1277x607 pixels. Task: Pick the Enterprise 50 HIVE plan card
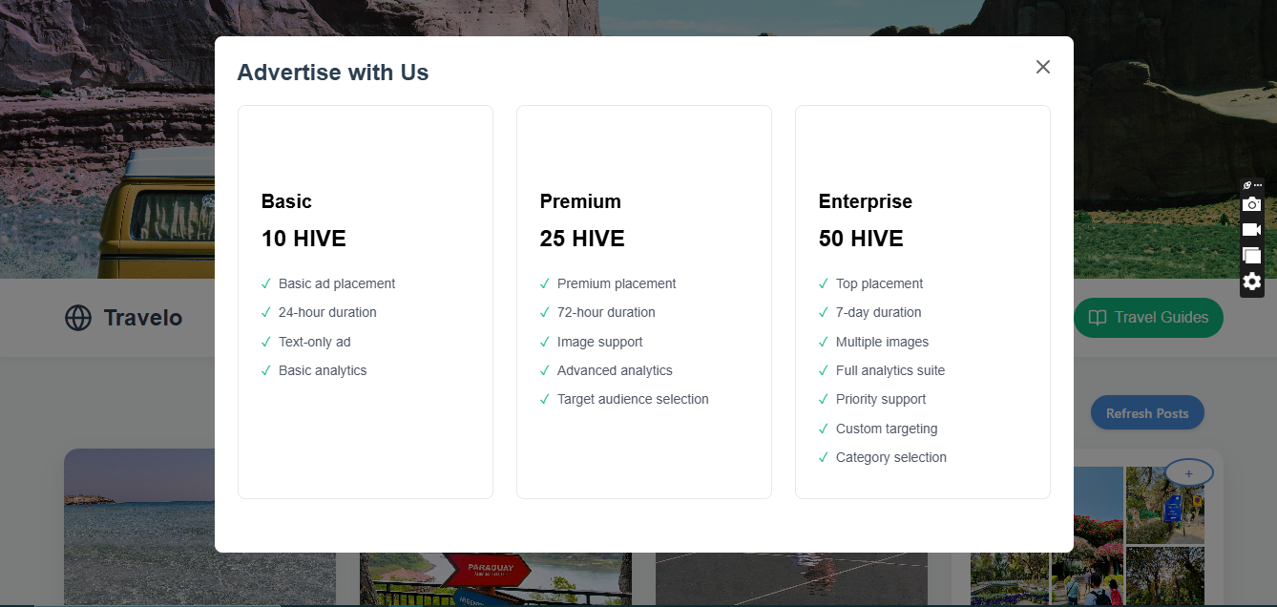923,302
